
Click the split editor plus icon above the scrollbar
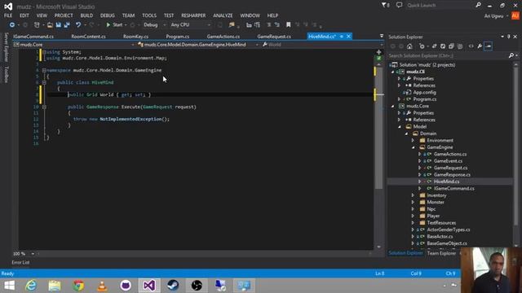[x=378, y=52]
